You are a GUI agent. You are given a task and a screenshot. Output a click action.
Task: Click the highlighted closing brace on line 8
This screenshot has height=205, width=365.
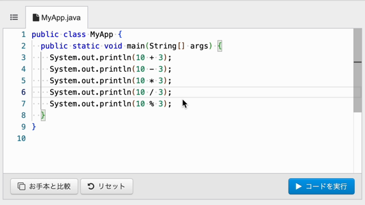[43, 115]
